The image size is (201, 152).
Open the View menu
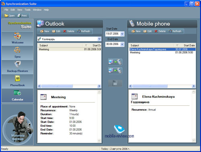pos(20,10)
